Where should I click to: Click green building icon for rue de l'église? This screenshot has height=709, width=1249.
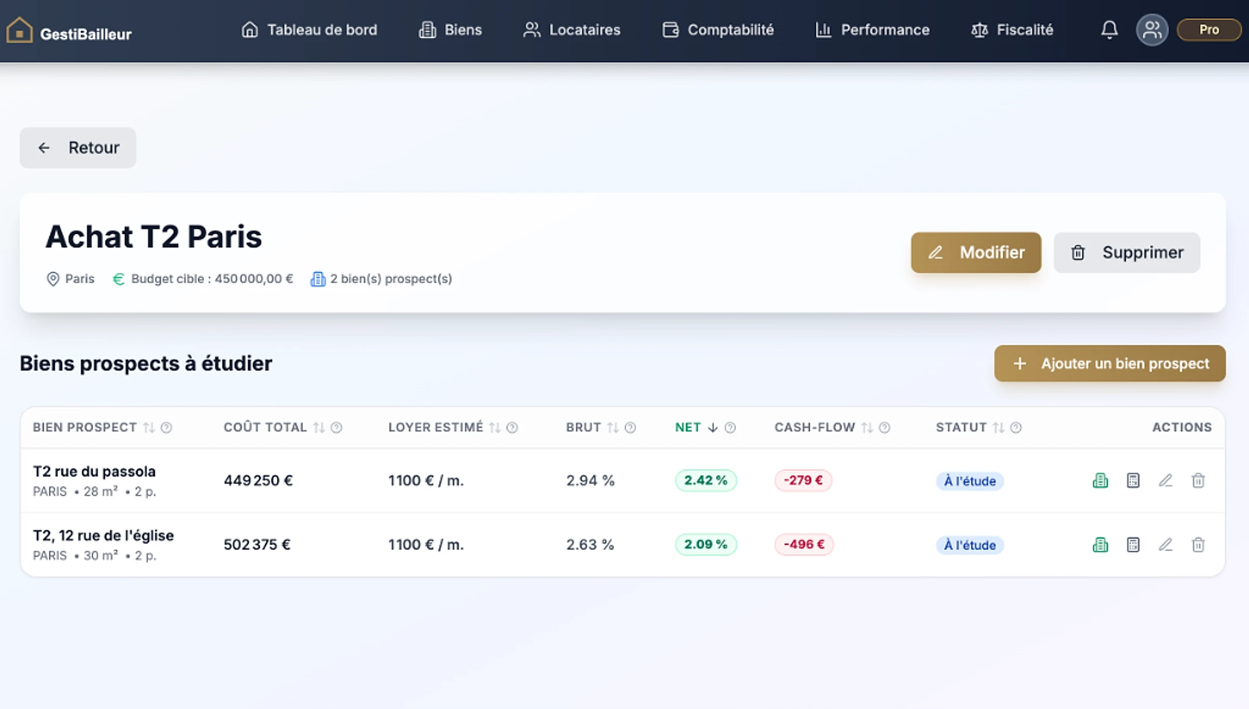(1100, 545)
